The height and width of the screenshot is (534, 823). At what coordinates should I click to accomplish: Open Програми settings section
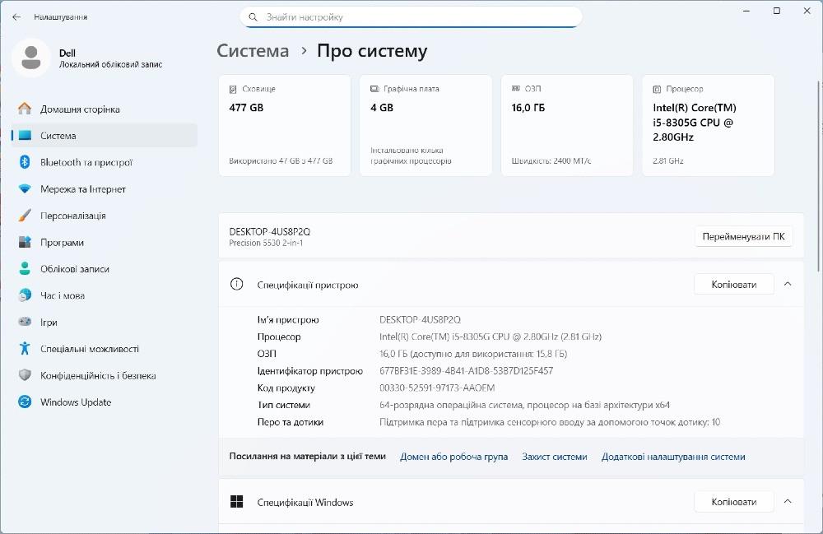(x=105, y=242)
